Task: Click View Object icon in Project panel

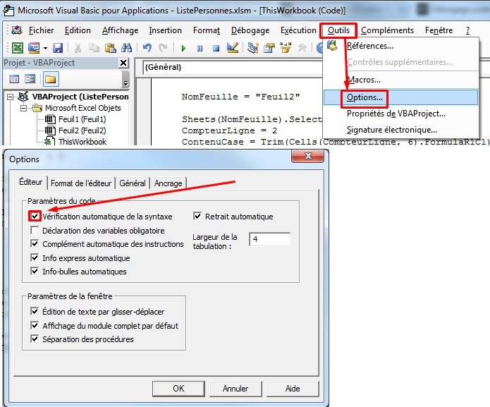Action: [x=30, y=79]
